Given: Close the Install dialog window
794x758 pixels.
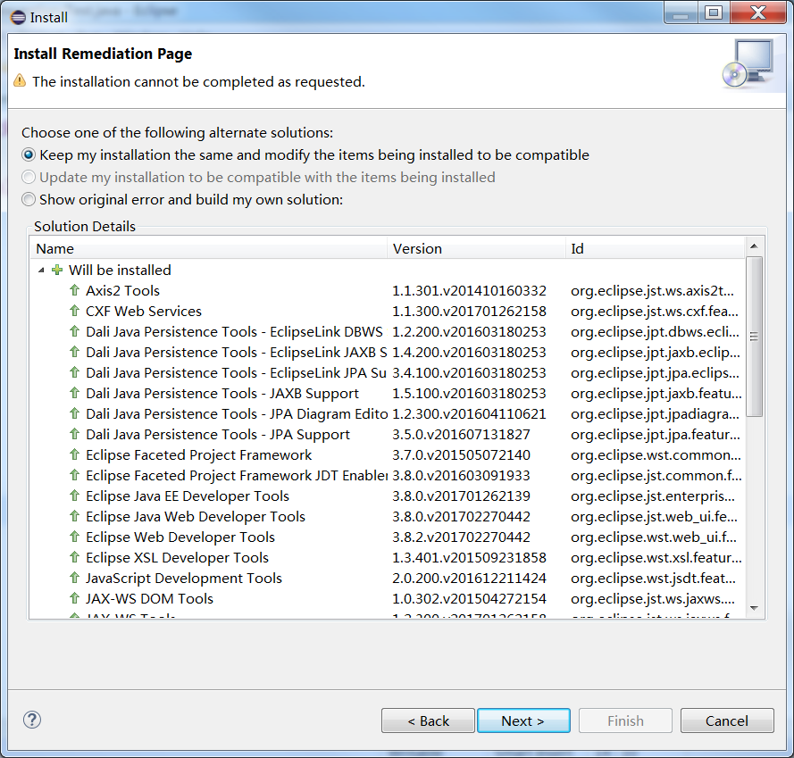Looking at the screenshot, I should click(757, 12).
